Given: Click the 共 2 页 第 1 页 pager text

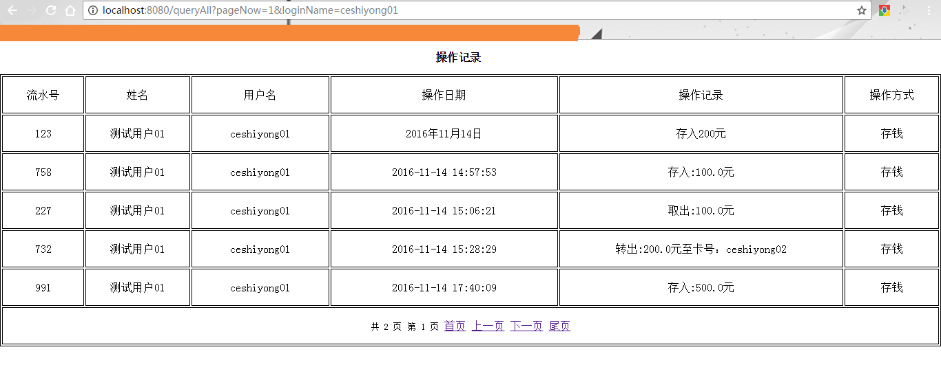Looking at the screenshot, I should pos(405,326).
